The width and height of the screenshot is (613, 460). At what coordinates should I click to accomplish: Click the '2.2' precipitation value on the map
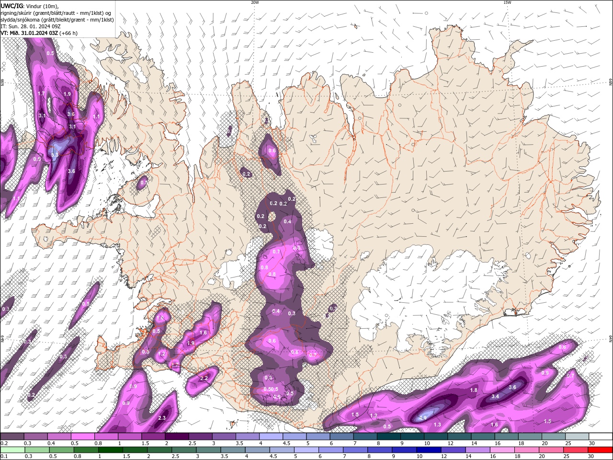[x=204, y=378]
